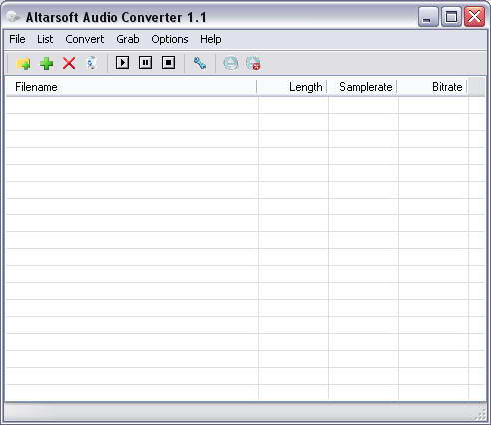Open the Convert menu

(85, 39)
